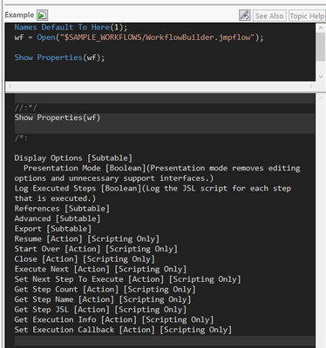Image resolution: width=326 pixels, height=348 pixels.
Task: Click the Set Execution Callback [Action] line
Action: tap(123, 330)
